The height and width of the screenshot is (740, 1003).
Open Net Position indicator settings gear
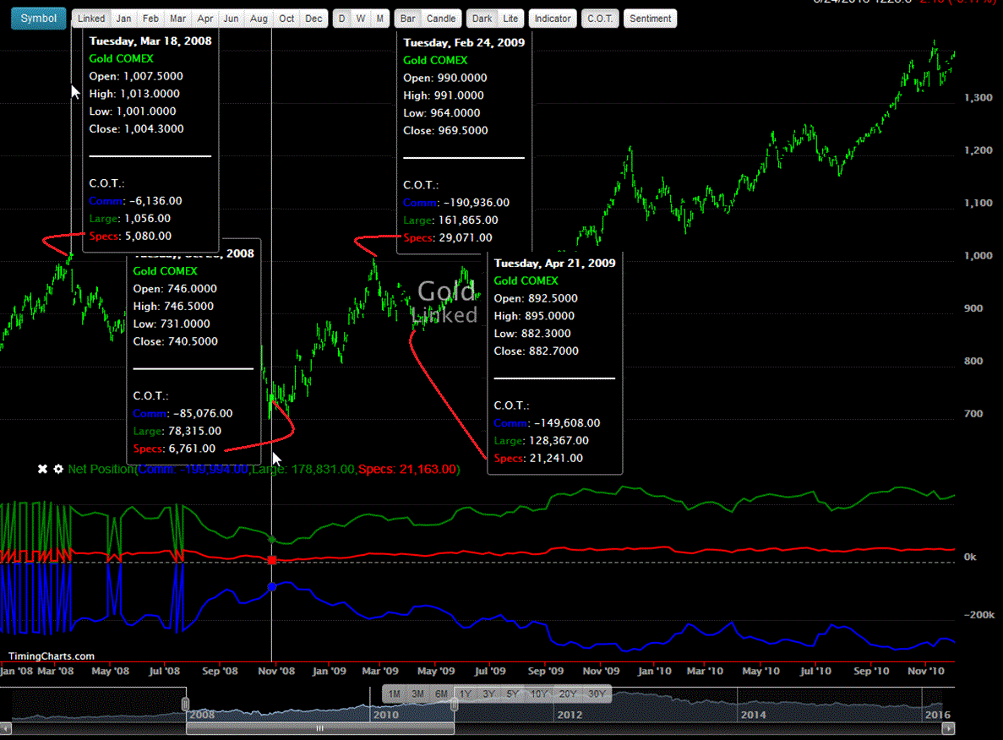[58, 469]
